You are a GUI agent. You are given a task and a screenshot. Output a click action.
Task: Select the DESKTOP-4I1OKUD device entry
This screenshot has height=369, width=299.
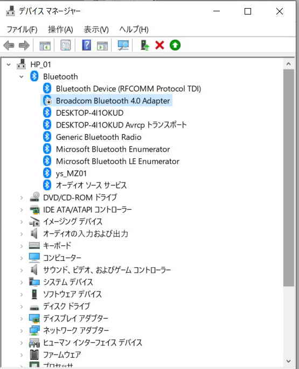pyautogui.click(x=89, y=113)
